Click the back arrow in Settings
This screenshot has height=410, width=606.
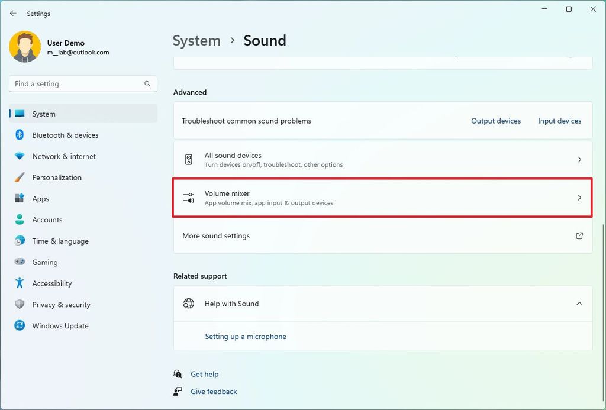click(13, 13)
